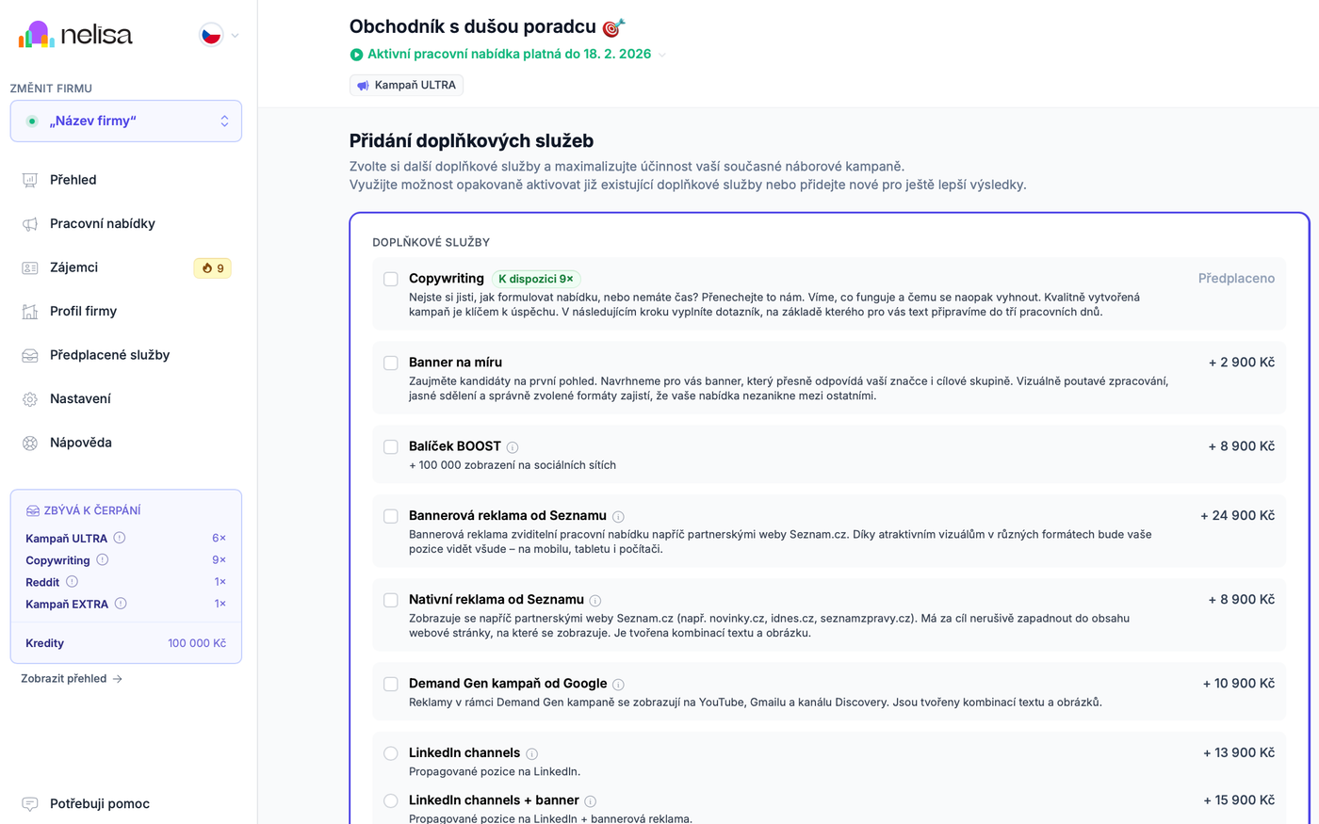The image size is (1319, 824).
Task: Click info icon beside Reddit in sidebar
Action: (x=72, y=582)
